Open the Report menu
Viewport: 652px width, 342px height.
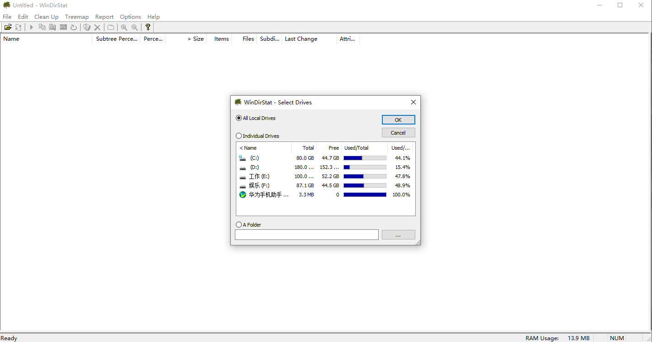tap(104, 16)
